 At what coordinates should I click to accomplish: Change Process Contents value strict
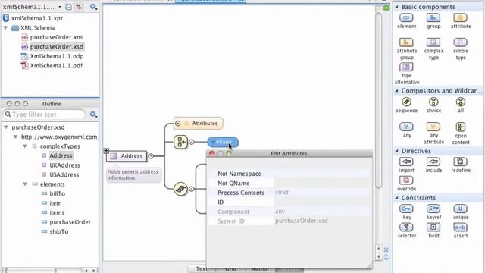321,193
